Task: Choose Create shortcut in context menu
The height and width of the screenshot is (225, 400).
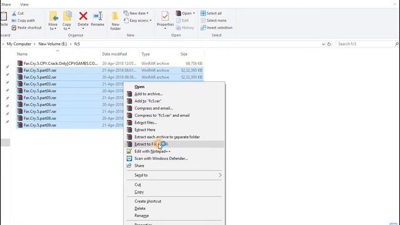Action: 174,201
